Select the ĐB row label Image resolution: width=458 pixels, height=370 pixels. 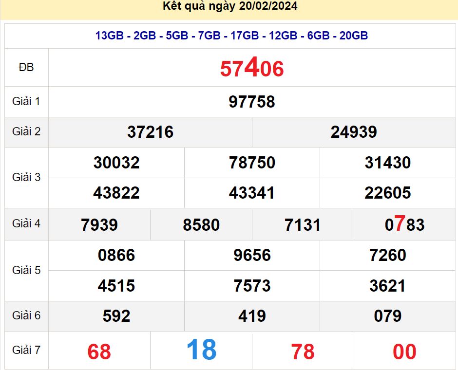point(26,68)
